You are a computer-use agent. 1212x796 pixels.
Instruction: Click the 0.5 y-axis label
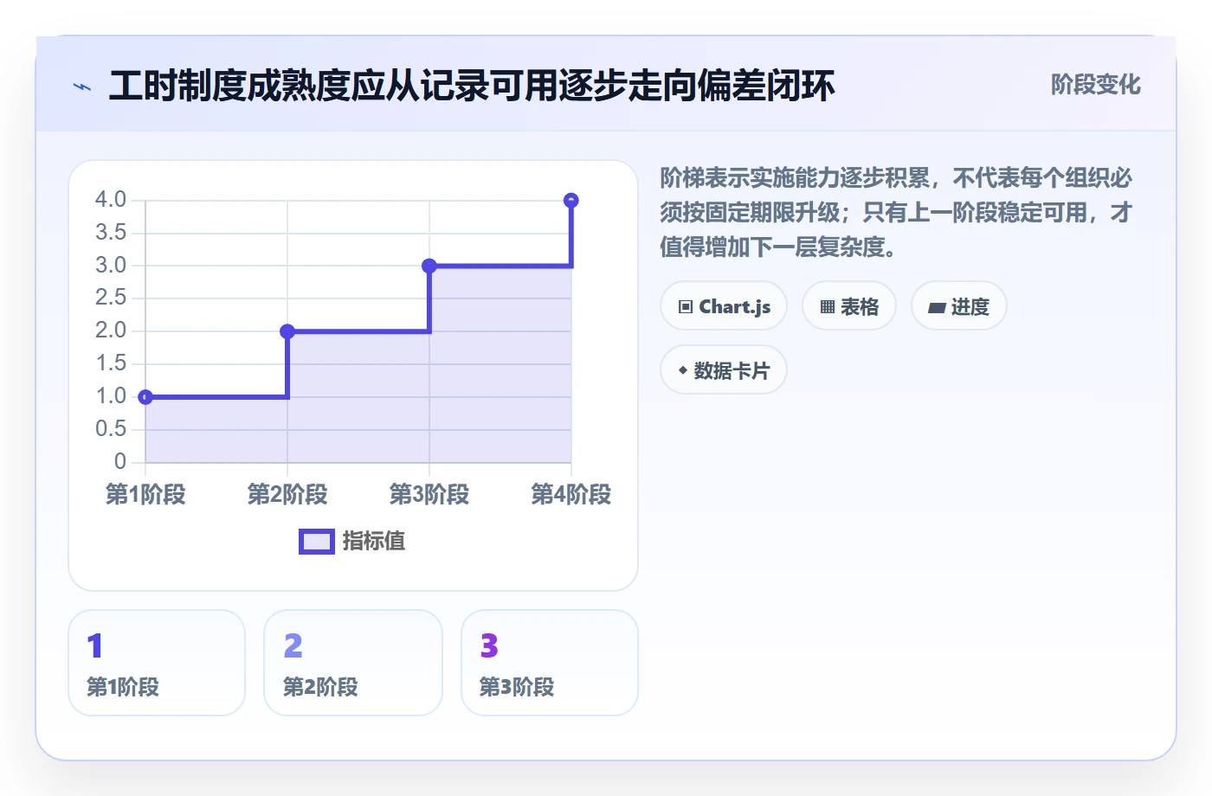click(111, 429)
